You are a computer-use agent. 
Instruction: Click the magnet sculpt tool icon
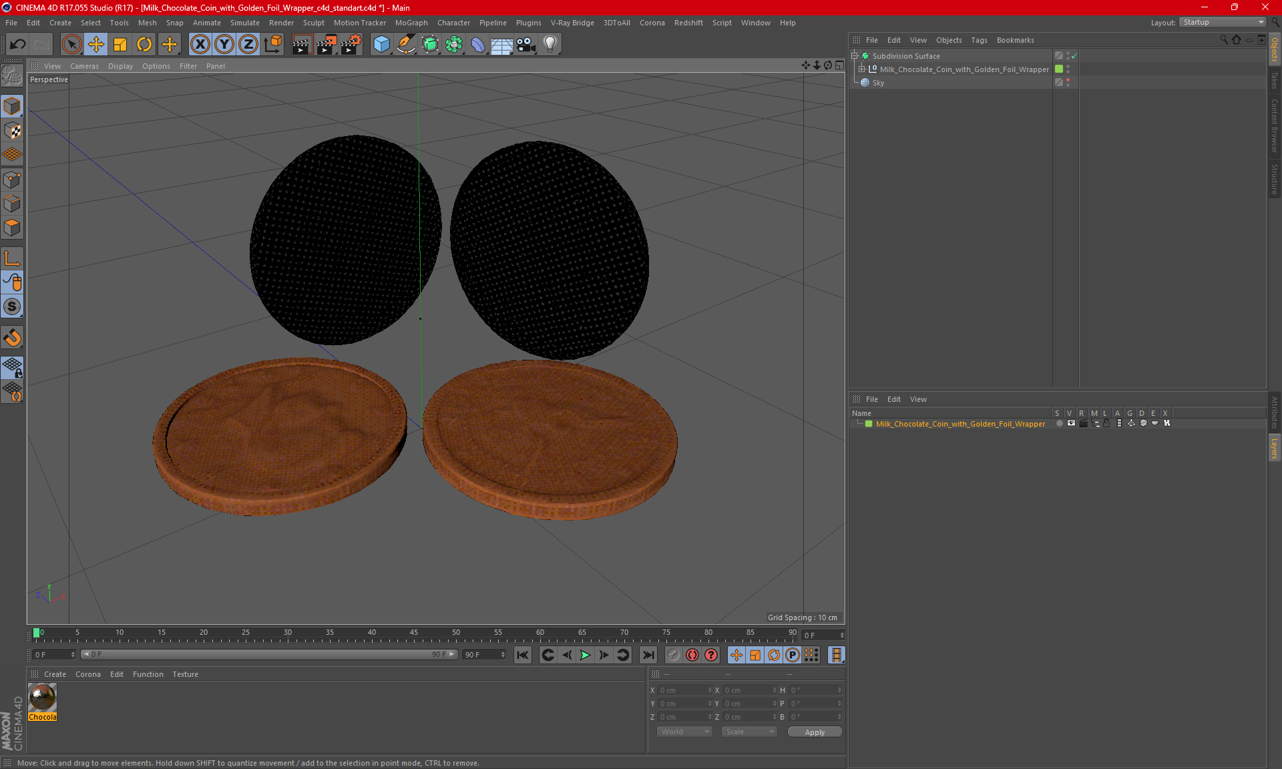[x=12, y=338]
